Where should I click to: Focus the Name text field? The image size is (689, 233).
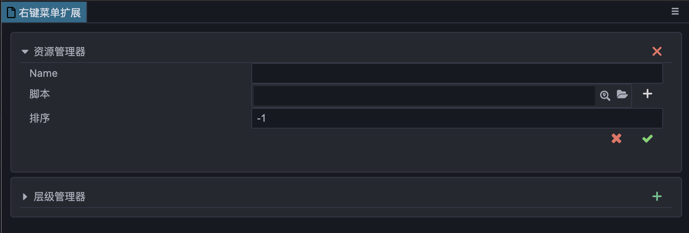(x=457, y=73)
